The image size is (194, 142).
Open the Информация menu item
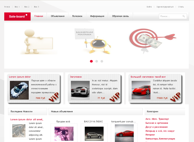coord(97,16)
